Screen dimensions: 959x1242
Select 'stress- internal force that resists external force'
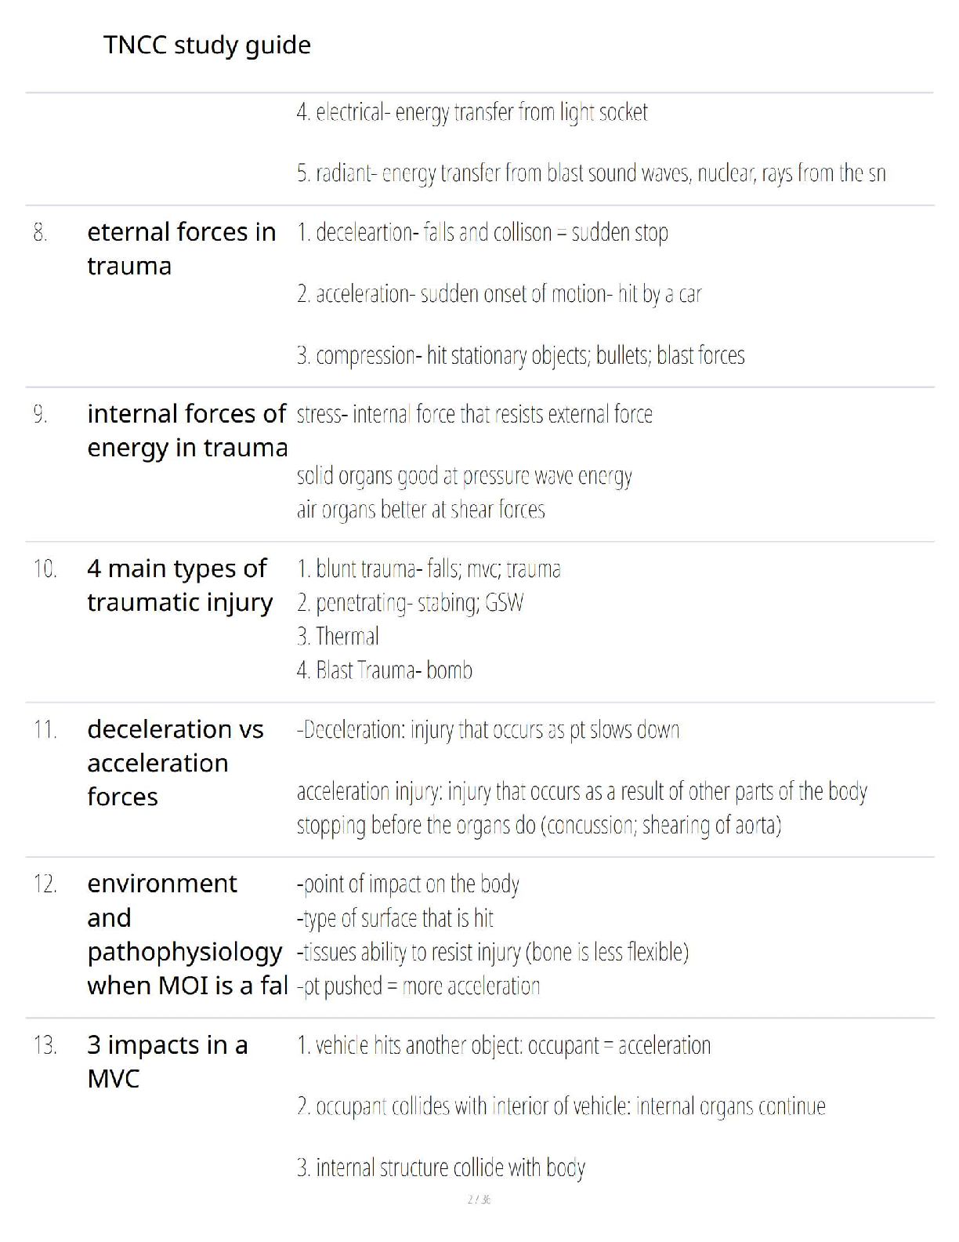pyautogui.click(x=474, y=414)
